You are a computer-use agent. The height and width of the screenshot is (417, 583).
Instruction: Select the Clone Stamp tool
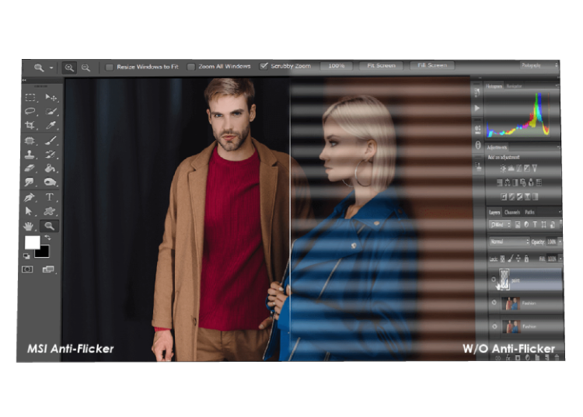pos(30,154)
